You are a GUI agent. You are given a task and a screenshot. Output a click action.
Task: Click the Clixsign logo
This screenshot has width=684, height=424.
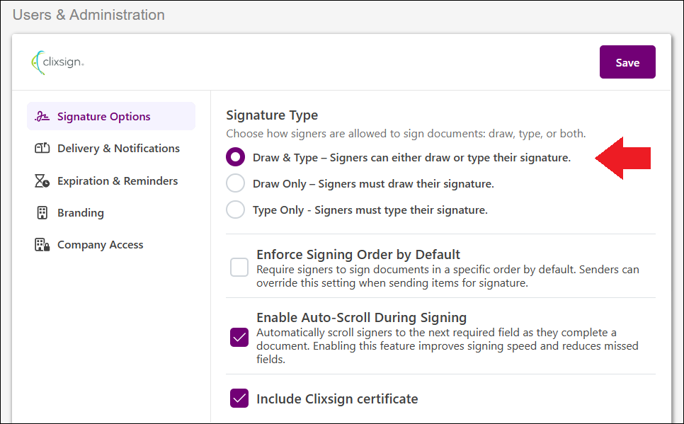click(x=57, y=62)
